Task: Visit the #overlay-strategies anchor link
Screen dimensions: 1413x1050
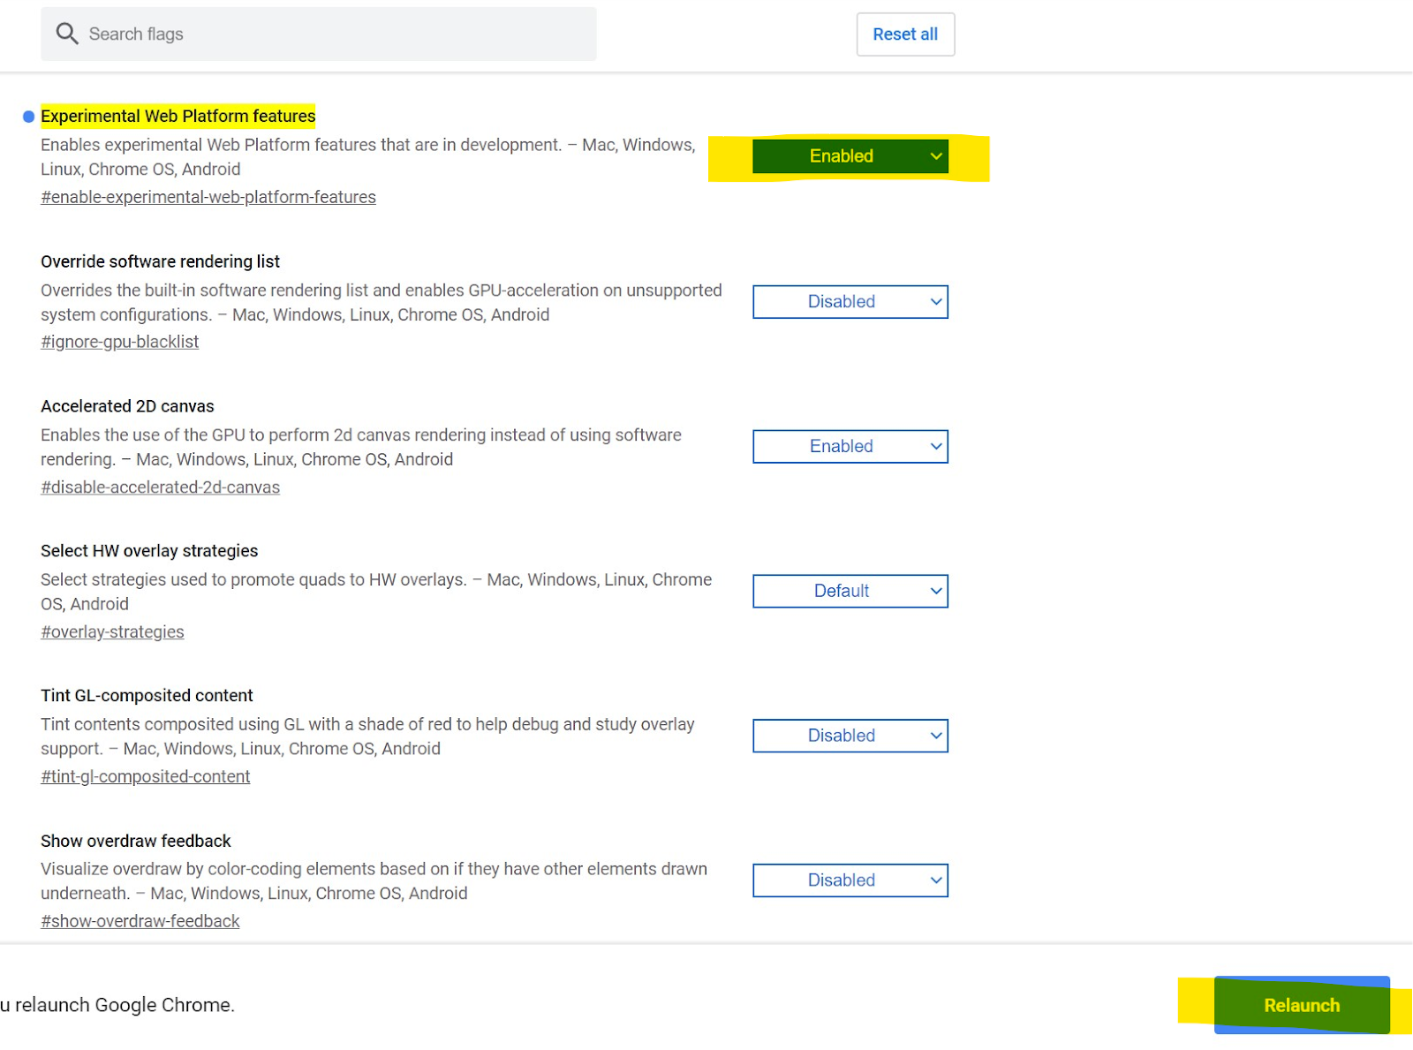Action: [112, 632]
